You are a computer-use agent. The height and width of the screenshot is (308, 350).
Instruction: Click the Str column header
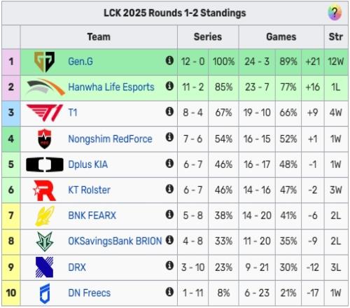tap(336, 37)
